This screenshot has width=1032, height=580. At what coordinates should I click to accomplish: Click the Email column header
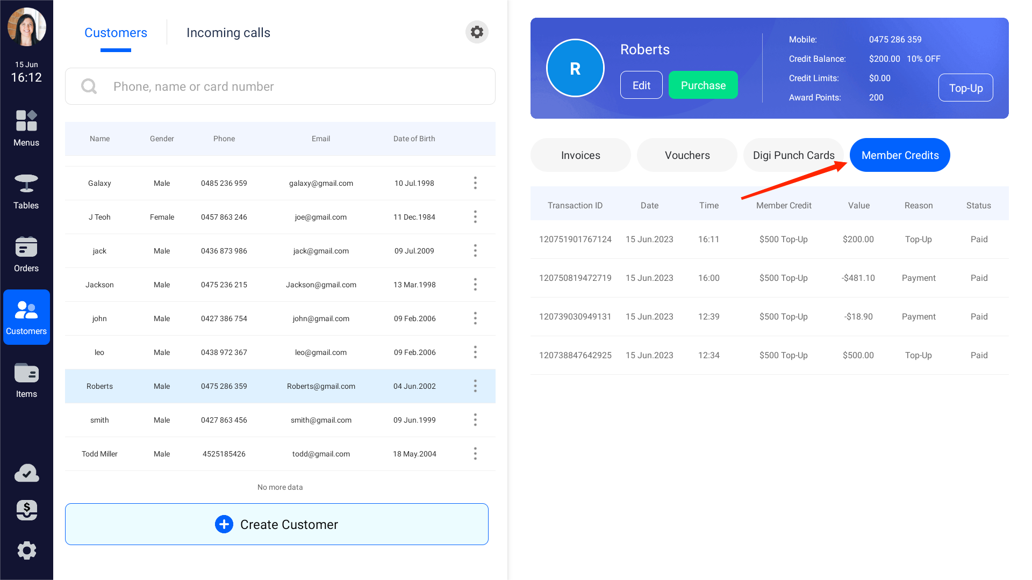click(321, 139)
